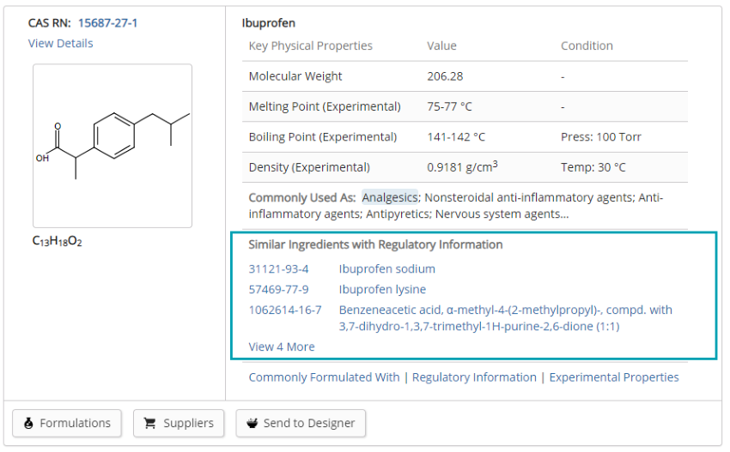Select the highlighted Analgesics term
The width and height of the screenshot is (730, 452).
click(x=390, y=197)
